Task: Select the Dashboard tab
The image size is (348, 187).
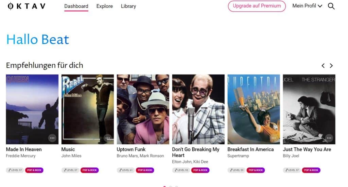Action: [x=76, y=6]
